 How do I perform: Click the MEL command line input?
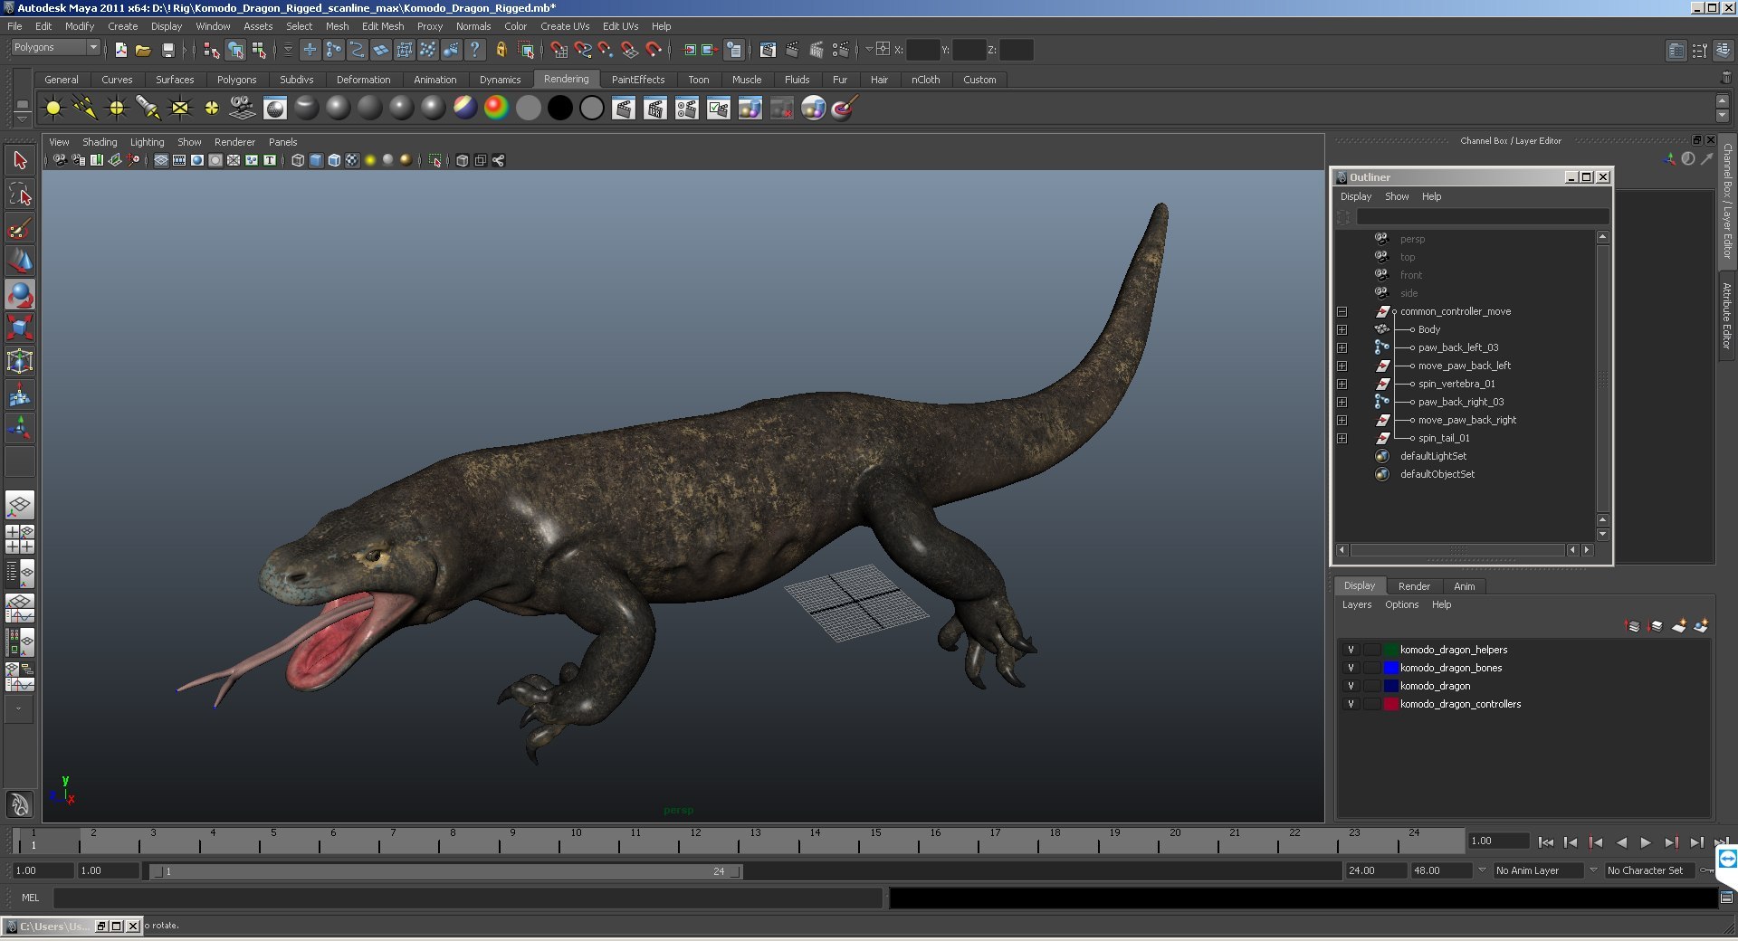click(x=467, y=898)
